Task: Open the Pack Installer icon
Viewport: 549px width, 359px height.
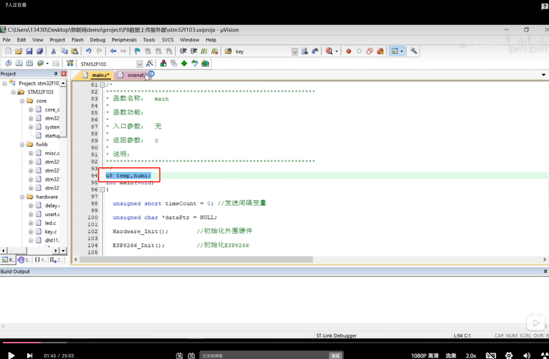Action: [x=205, y=64]
